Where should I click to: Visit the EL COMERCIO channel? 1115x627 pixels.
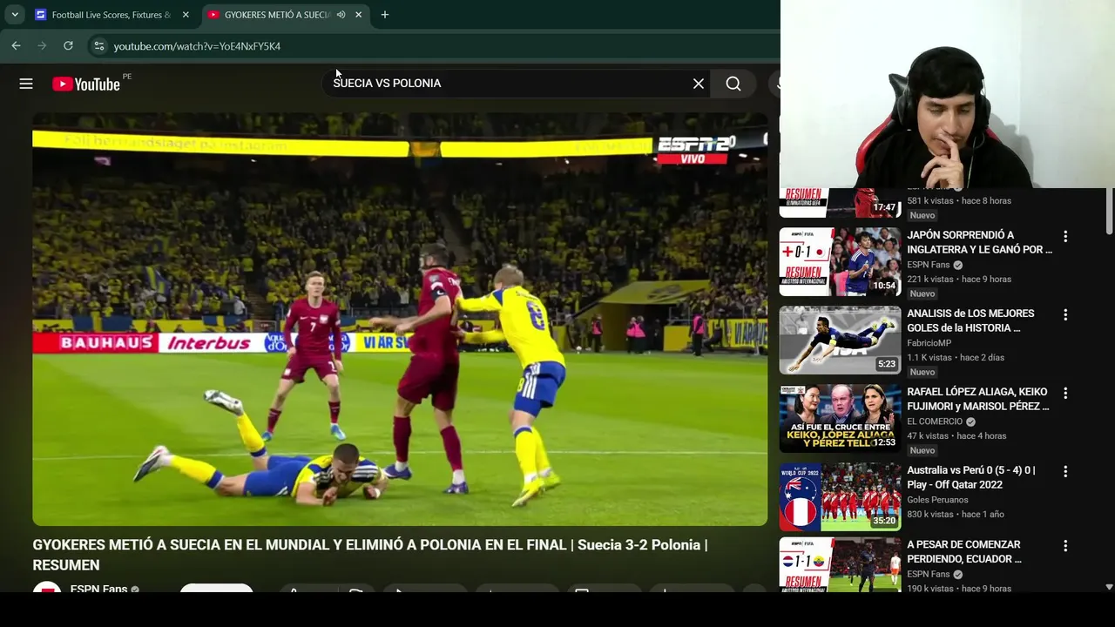pos(935,421)
